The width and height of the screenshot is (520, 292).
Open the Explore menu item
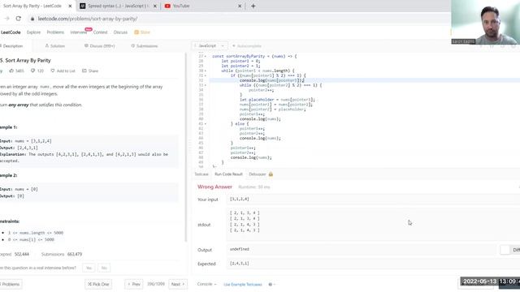pos(33,32)
